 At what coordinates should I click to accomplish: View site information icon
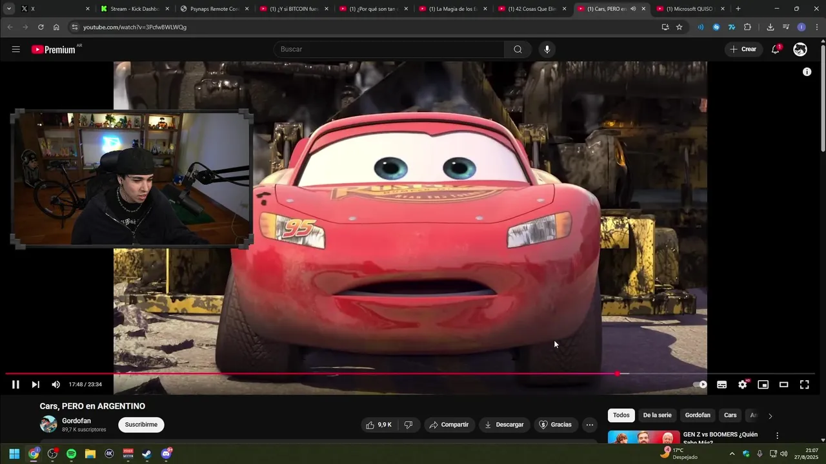(x=74, y=27)
